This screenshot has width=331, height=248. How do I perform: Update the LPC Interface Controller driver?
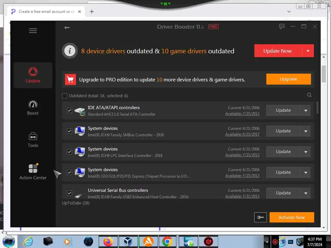click(283, 152)
